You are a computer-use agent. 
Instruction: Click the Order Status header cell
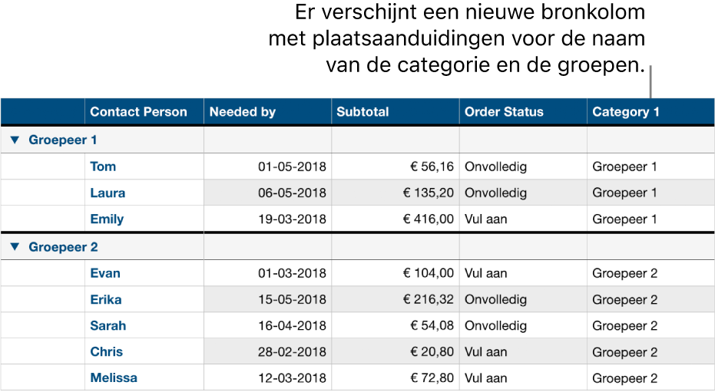coord(504,112)
